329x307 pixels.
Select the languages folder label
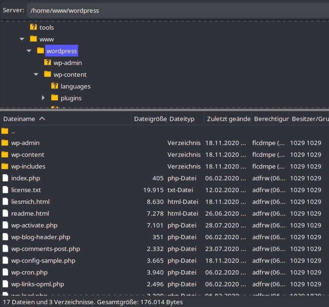pos(76,86)
